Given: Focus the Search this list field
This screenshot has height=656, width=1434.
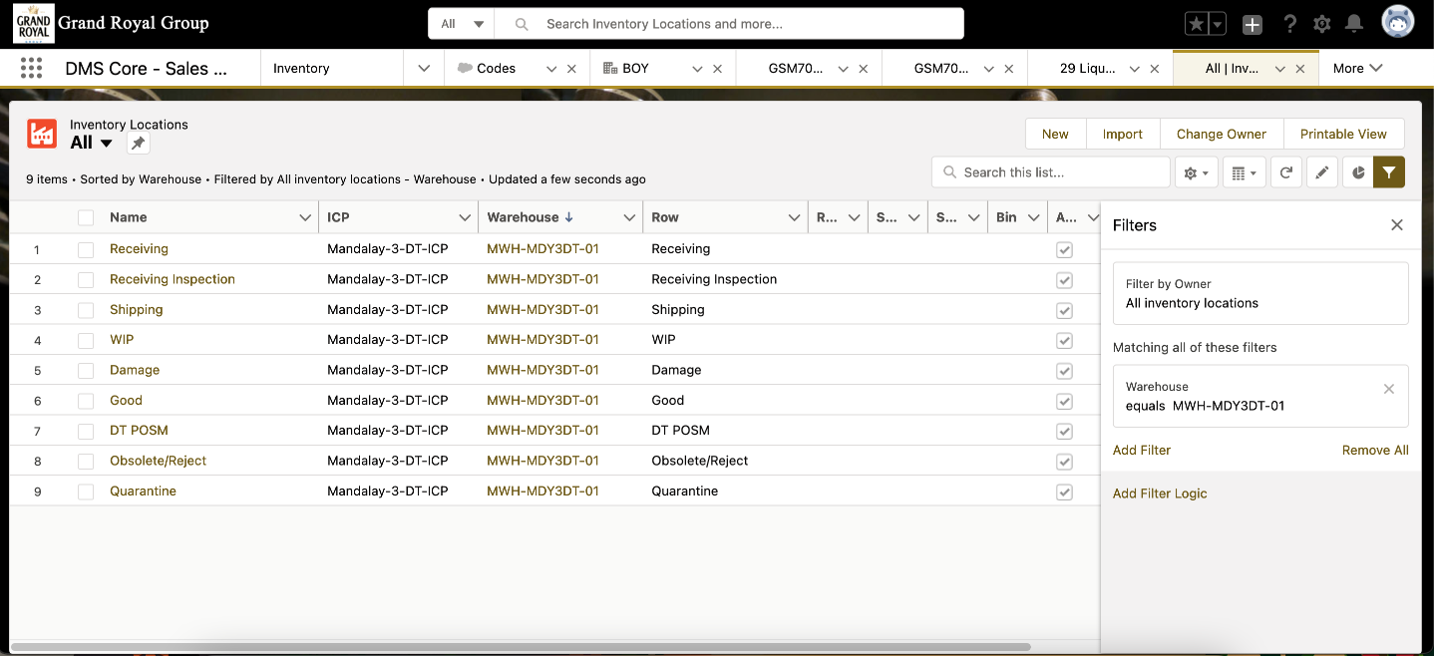Looking at the screenshot, I should click(x=1051, y=172).
